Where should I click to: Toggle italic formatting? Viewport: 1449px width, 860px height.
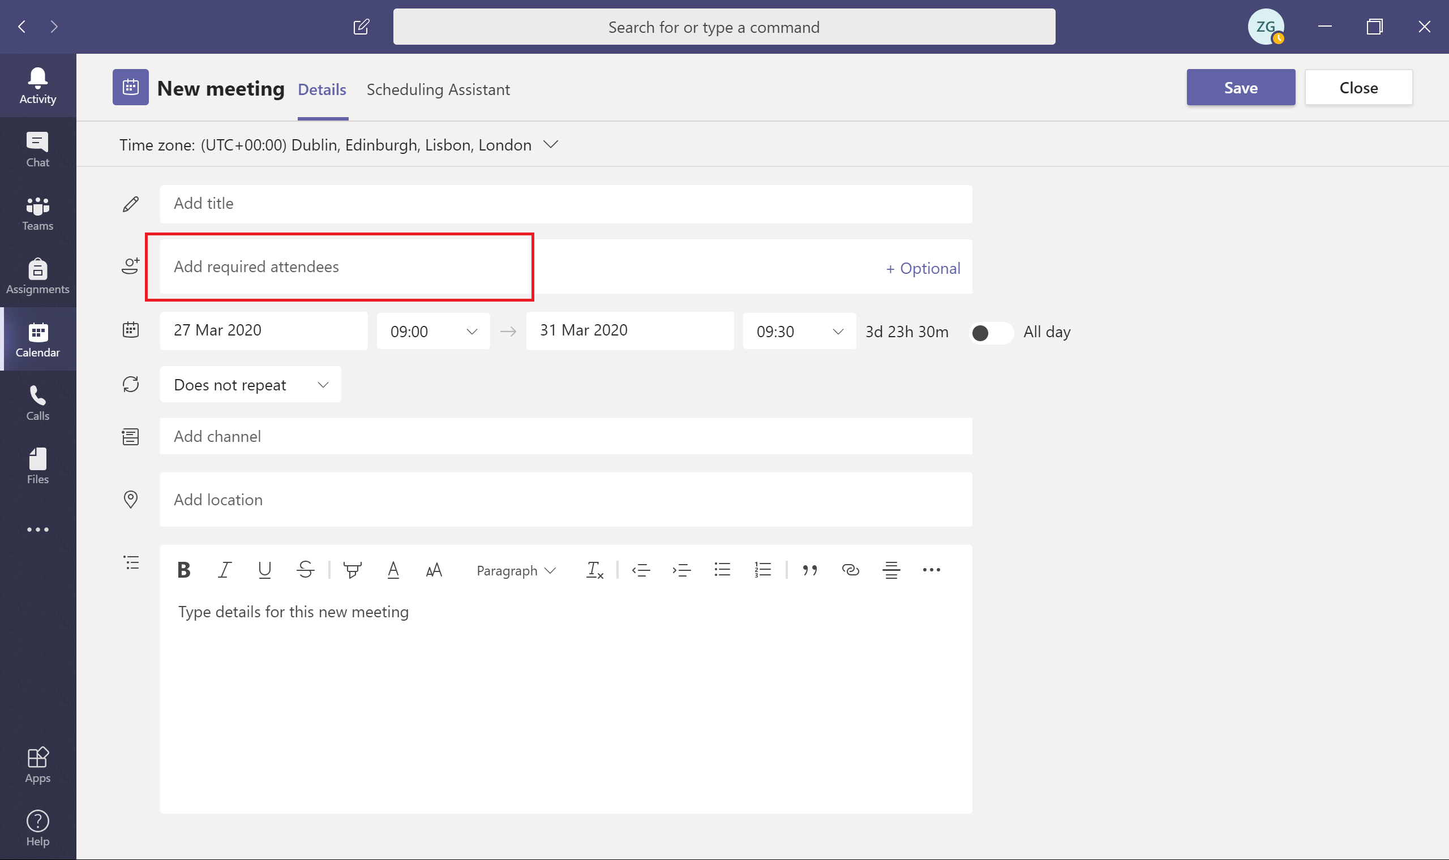(224, 570)
